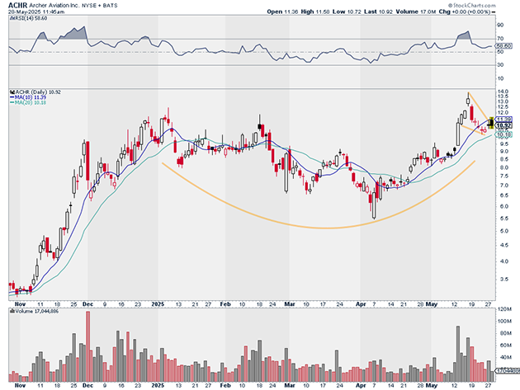Click the High 11.58 quote value
The image size is (520, 390).
tap(315, 12)
